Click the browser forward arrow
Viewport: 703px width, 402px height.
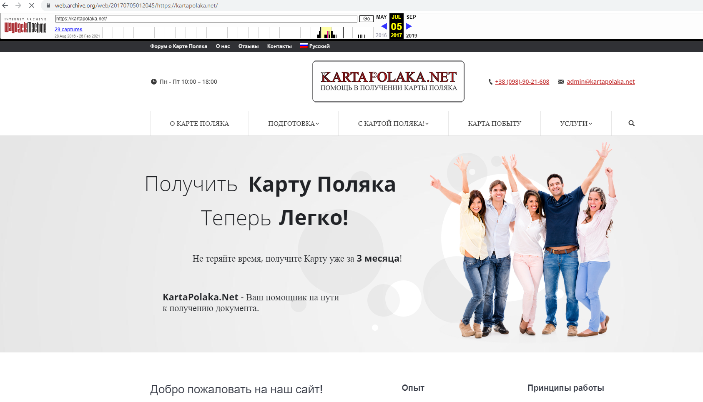click(x=18, y=5)
